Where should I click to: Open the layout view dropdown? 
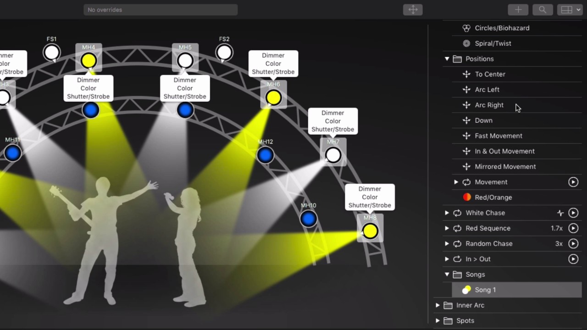point(570,10)
